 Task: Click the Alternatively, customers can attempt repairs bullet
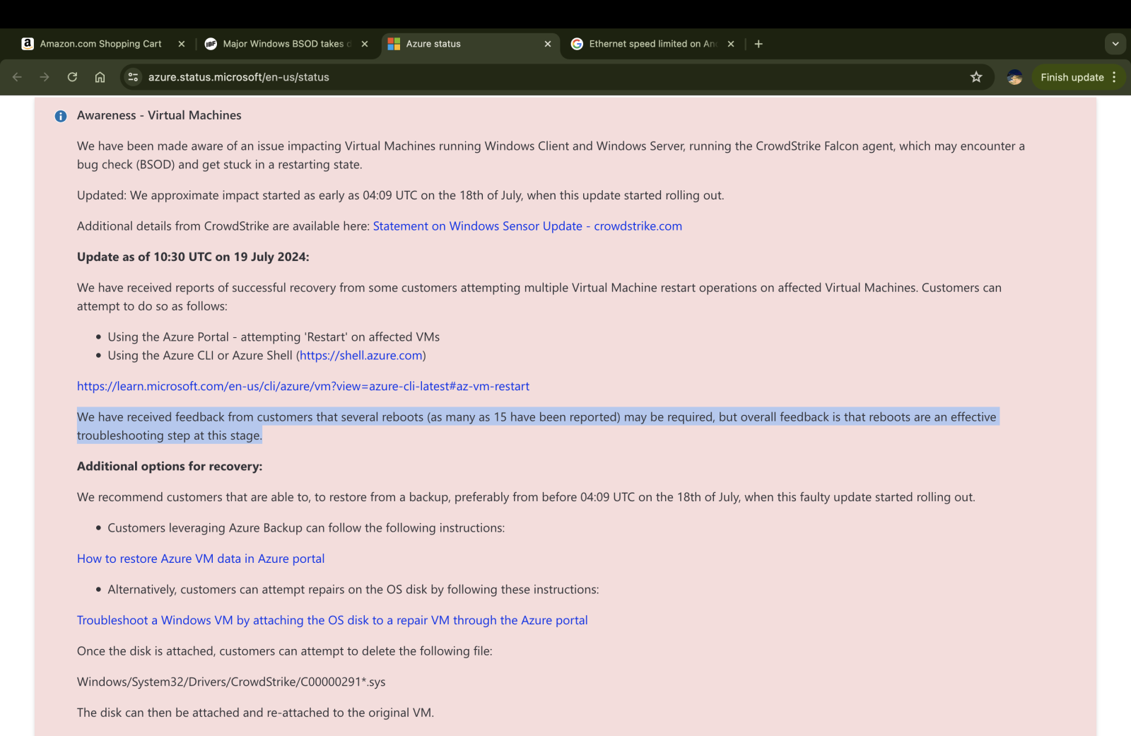353,590
